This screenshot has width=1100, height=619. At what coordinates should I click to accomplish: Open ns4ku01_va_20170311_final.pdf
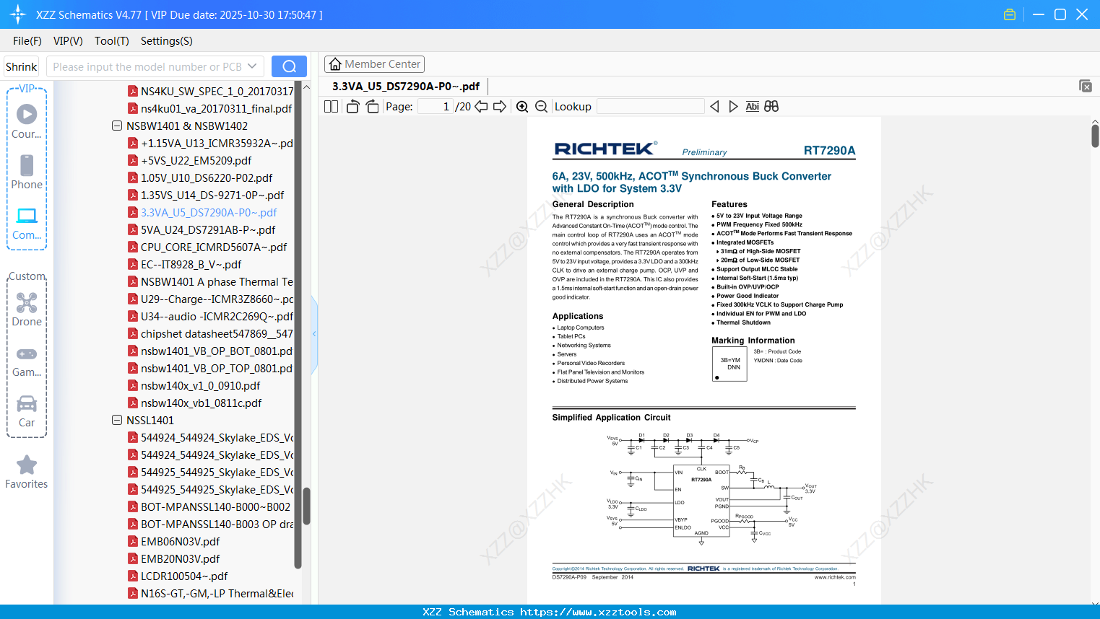coord(210,108)
